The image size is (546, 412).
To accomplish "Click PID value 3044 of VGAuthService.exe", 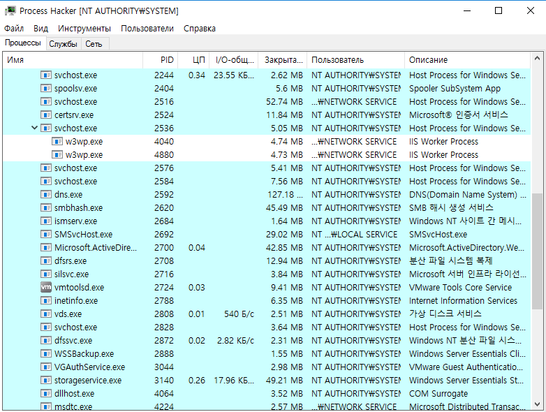I will point(164,367).
